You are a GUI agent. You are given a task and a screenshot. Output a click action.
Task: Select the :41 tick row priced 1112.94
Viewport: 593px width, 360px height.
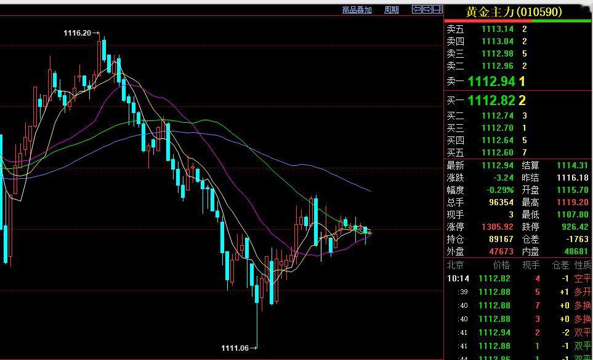point(518,333)
